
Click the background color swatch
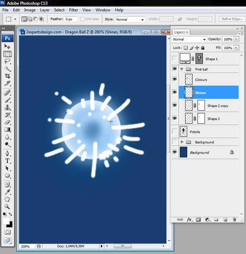[10, 225]
